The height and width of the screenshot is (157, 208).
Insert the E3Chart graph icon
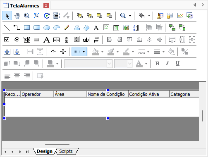pos(180,16)
